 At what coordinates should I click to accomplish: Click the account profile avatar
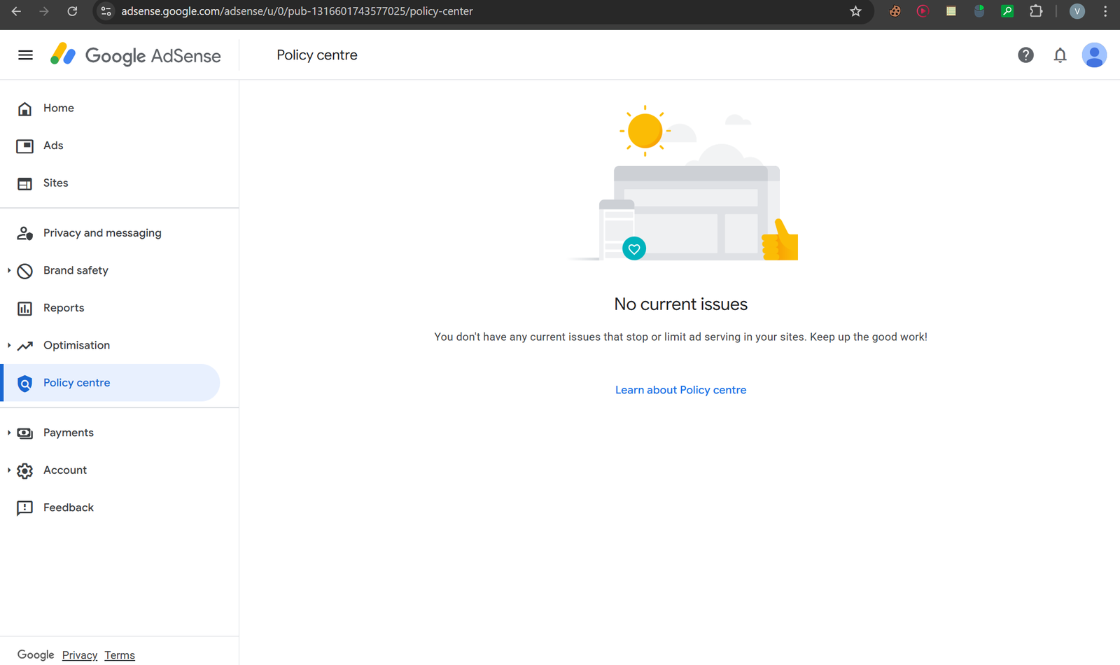click(1093, 55)
